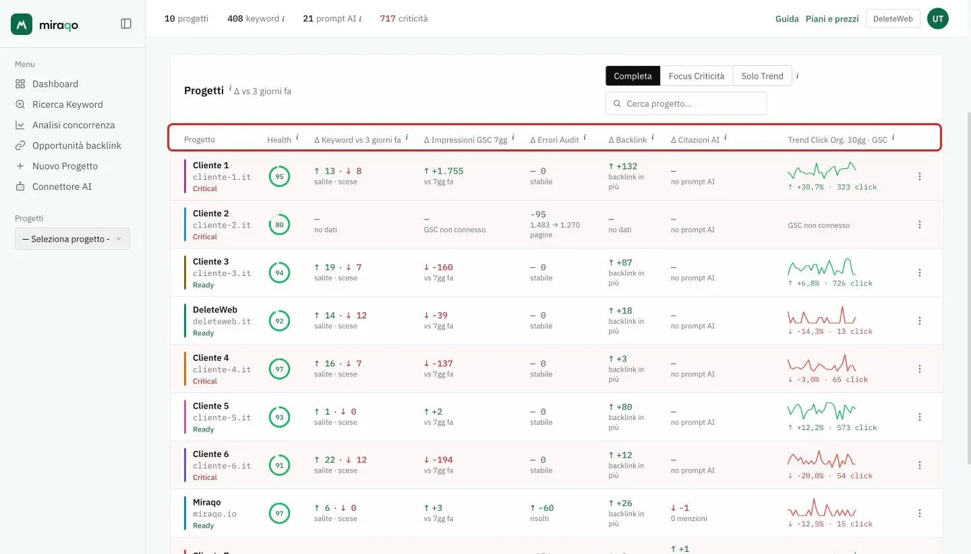Click the Cerca progetto search field

point(686,104)
